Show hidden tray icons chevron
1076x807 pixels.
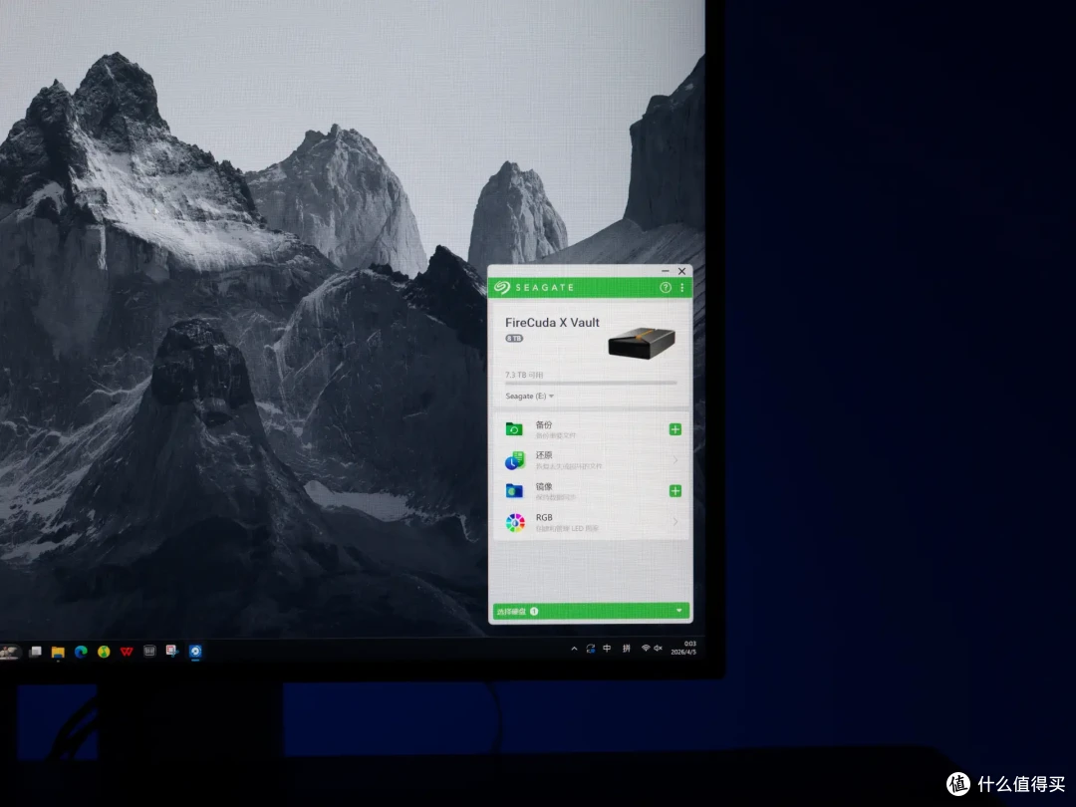click(x=574, y=649)
